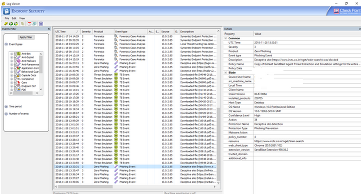The height and width of the screenshot is (194, 361).
Task: Open the Edit menu
Action: coord(14,18)
